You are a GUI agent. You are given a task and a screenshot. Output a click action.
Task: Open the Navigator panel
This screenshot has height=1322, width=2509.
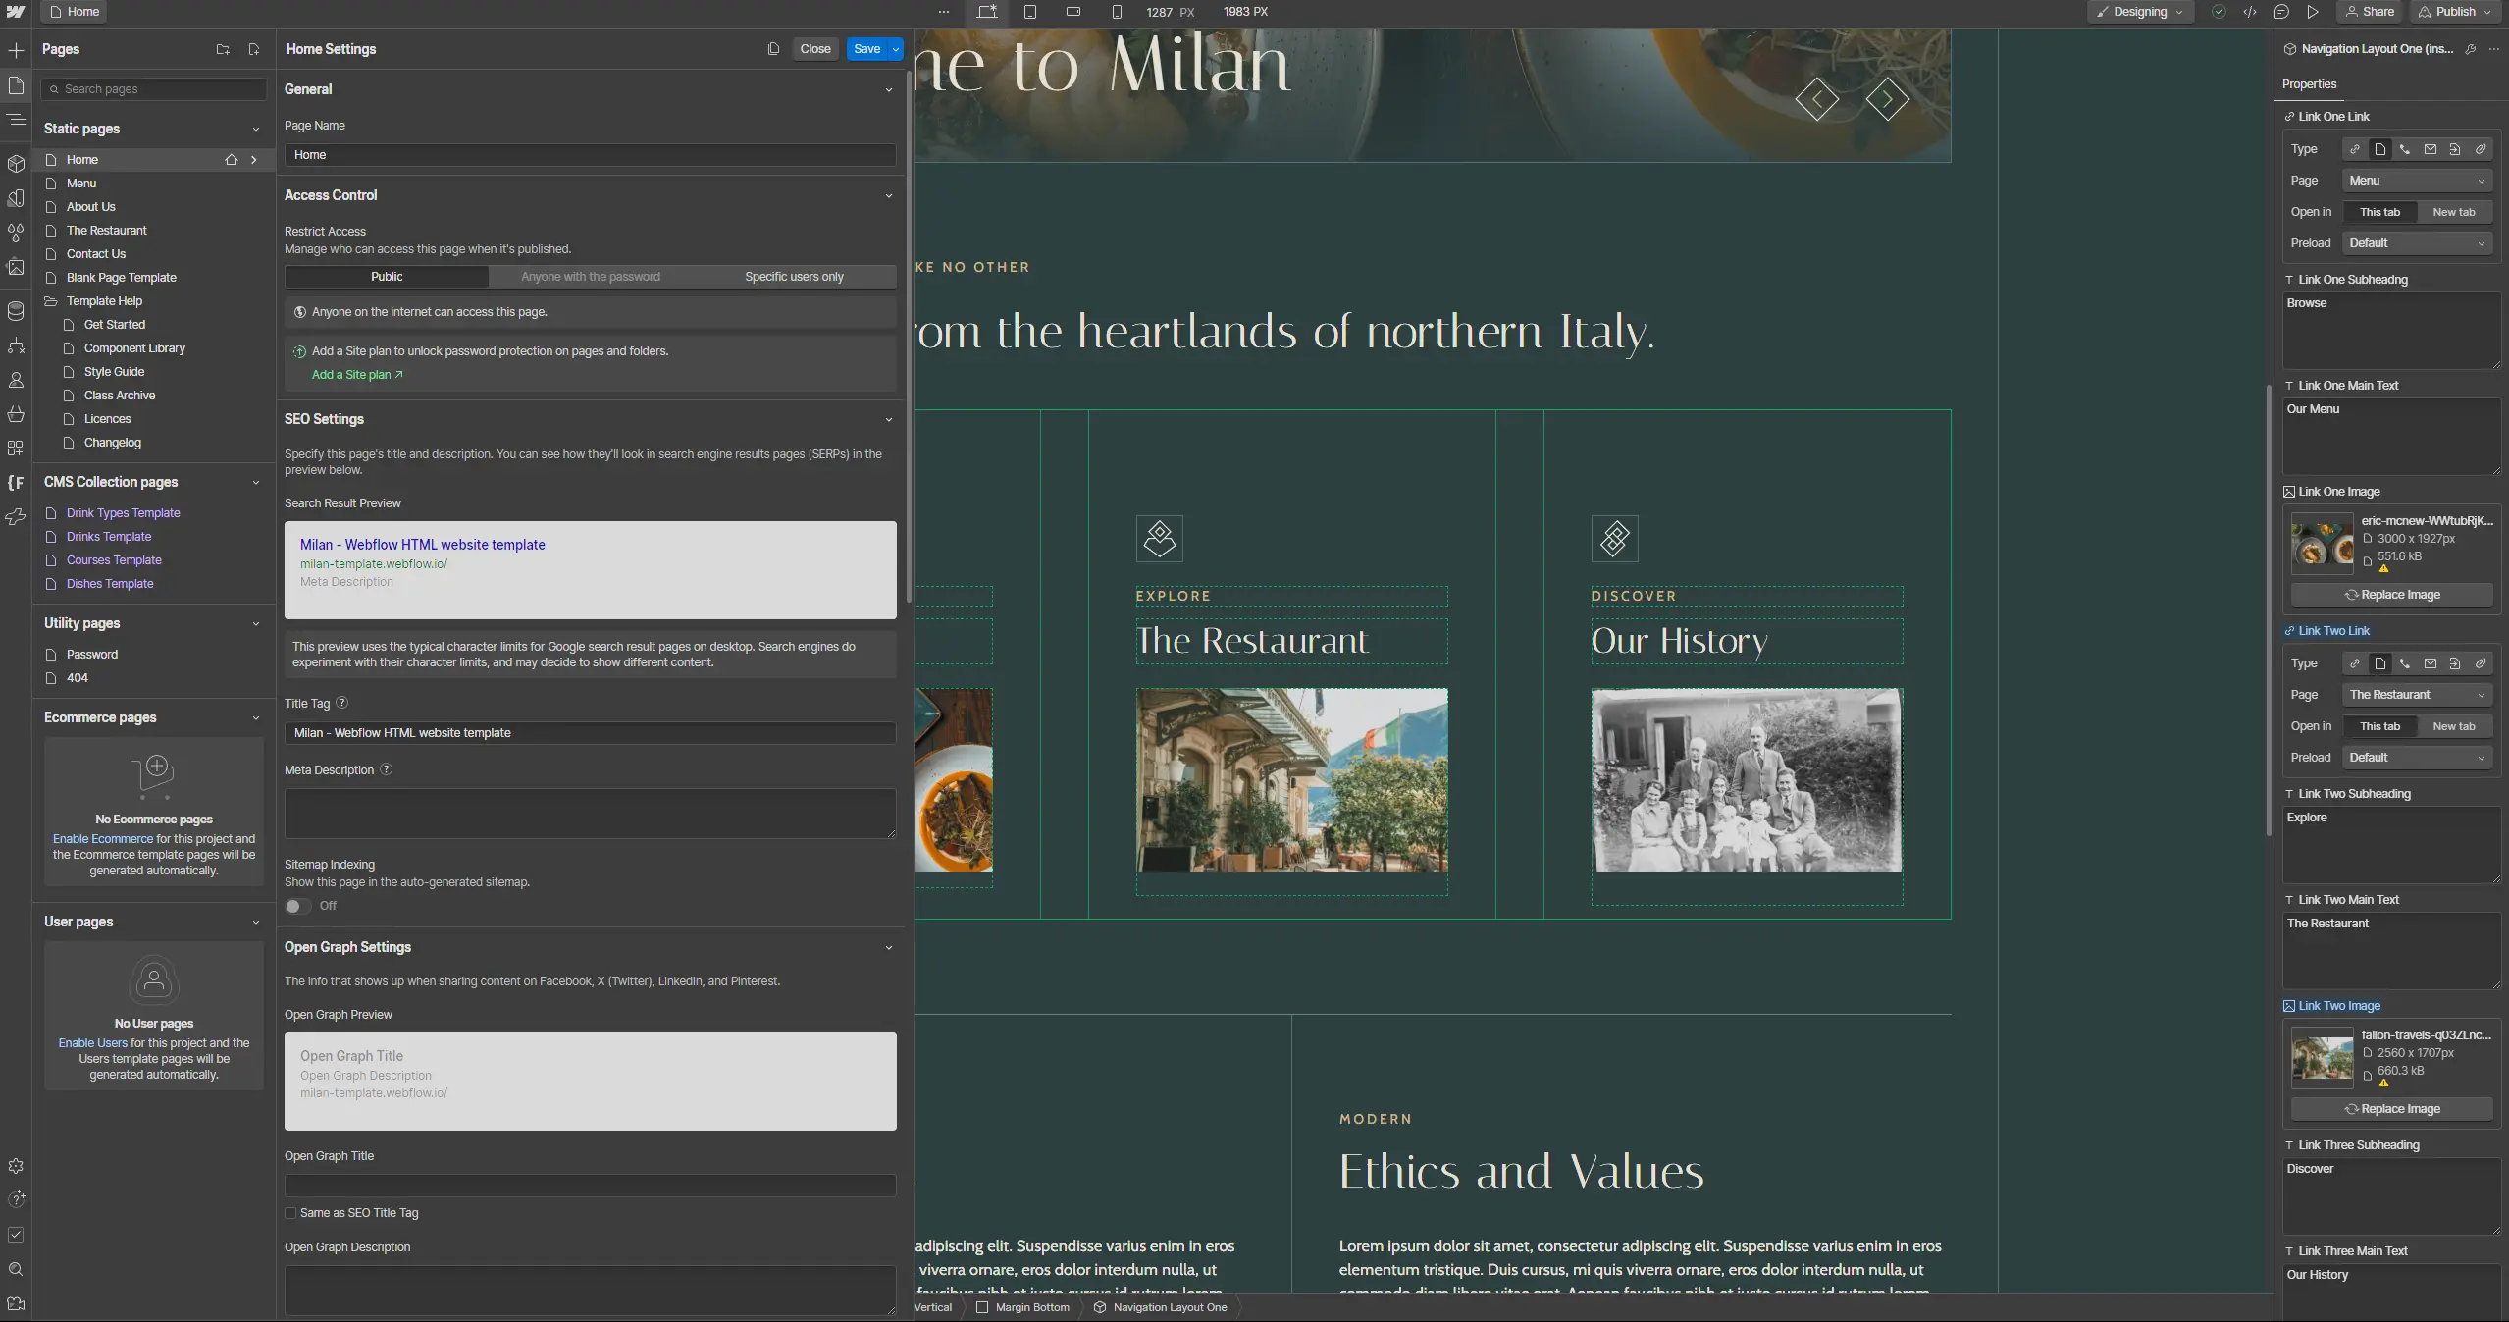(x=16, y=120)
